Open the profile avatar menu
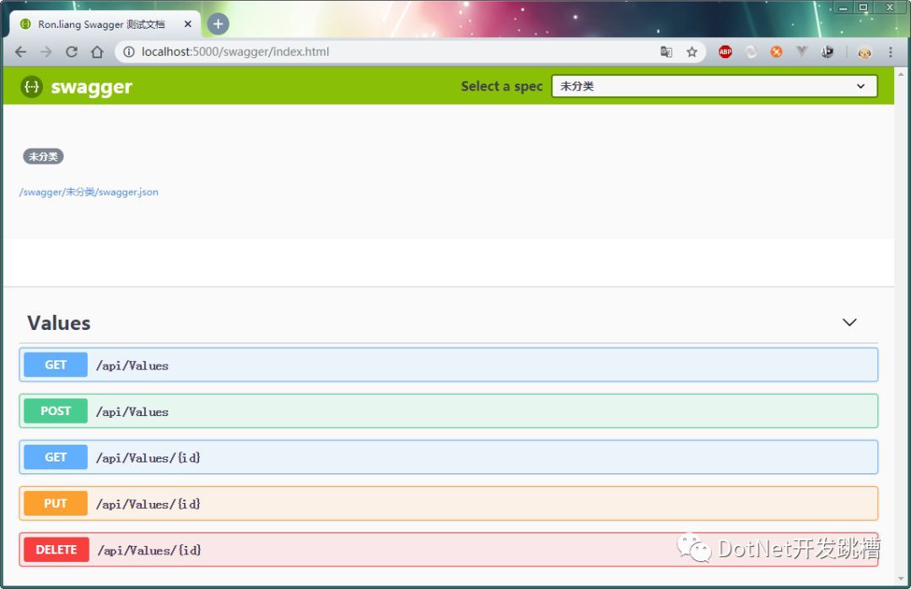 pyautogui.click(x=865, y=53)
